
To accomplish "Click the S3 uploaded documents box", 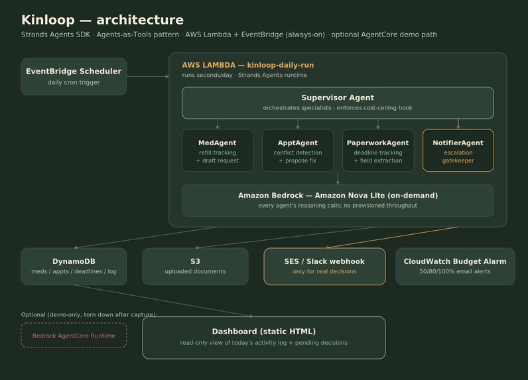I will pyautogui.click(x=195, y=267).
